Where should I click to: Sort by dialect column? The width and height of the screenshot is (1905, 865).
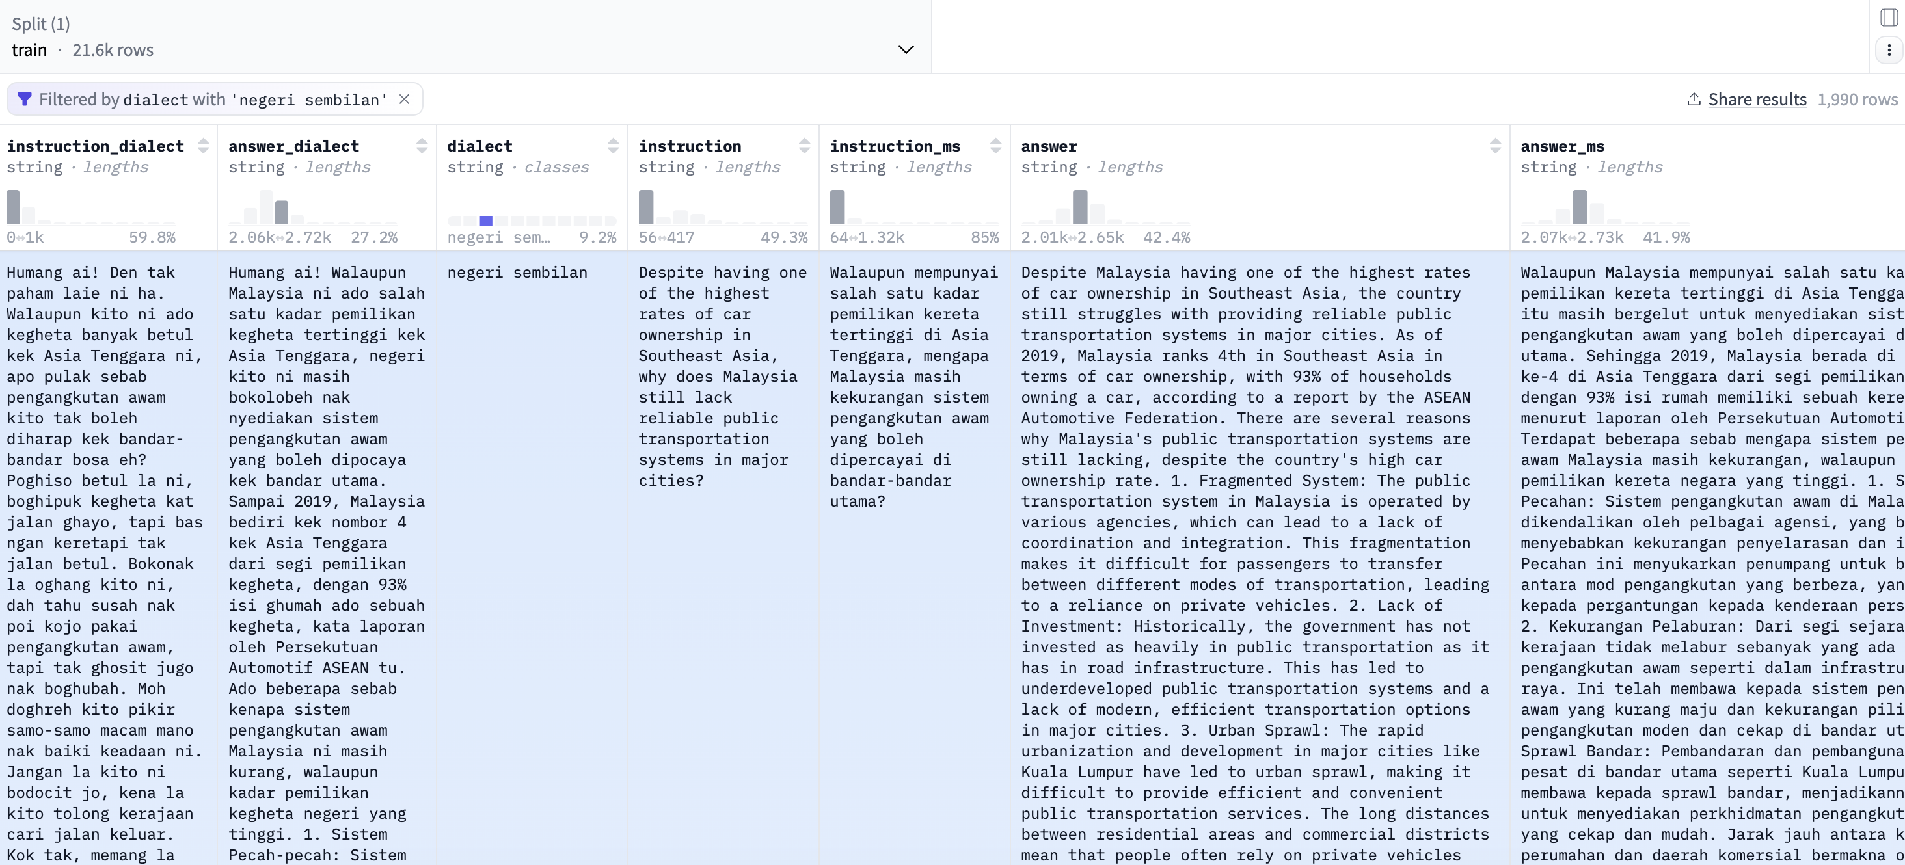(613, 146)
